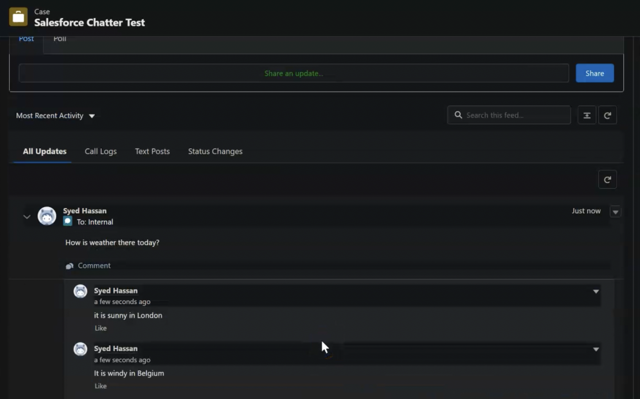Open actions menu on the Belgium comment
The width and height of the screenshot is (640, 399).
596,350
